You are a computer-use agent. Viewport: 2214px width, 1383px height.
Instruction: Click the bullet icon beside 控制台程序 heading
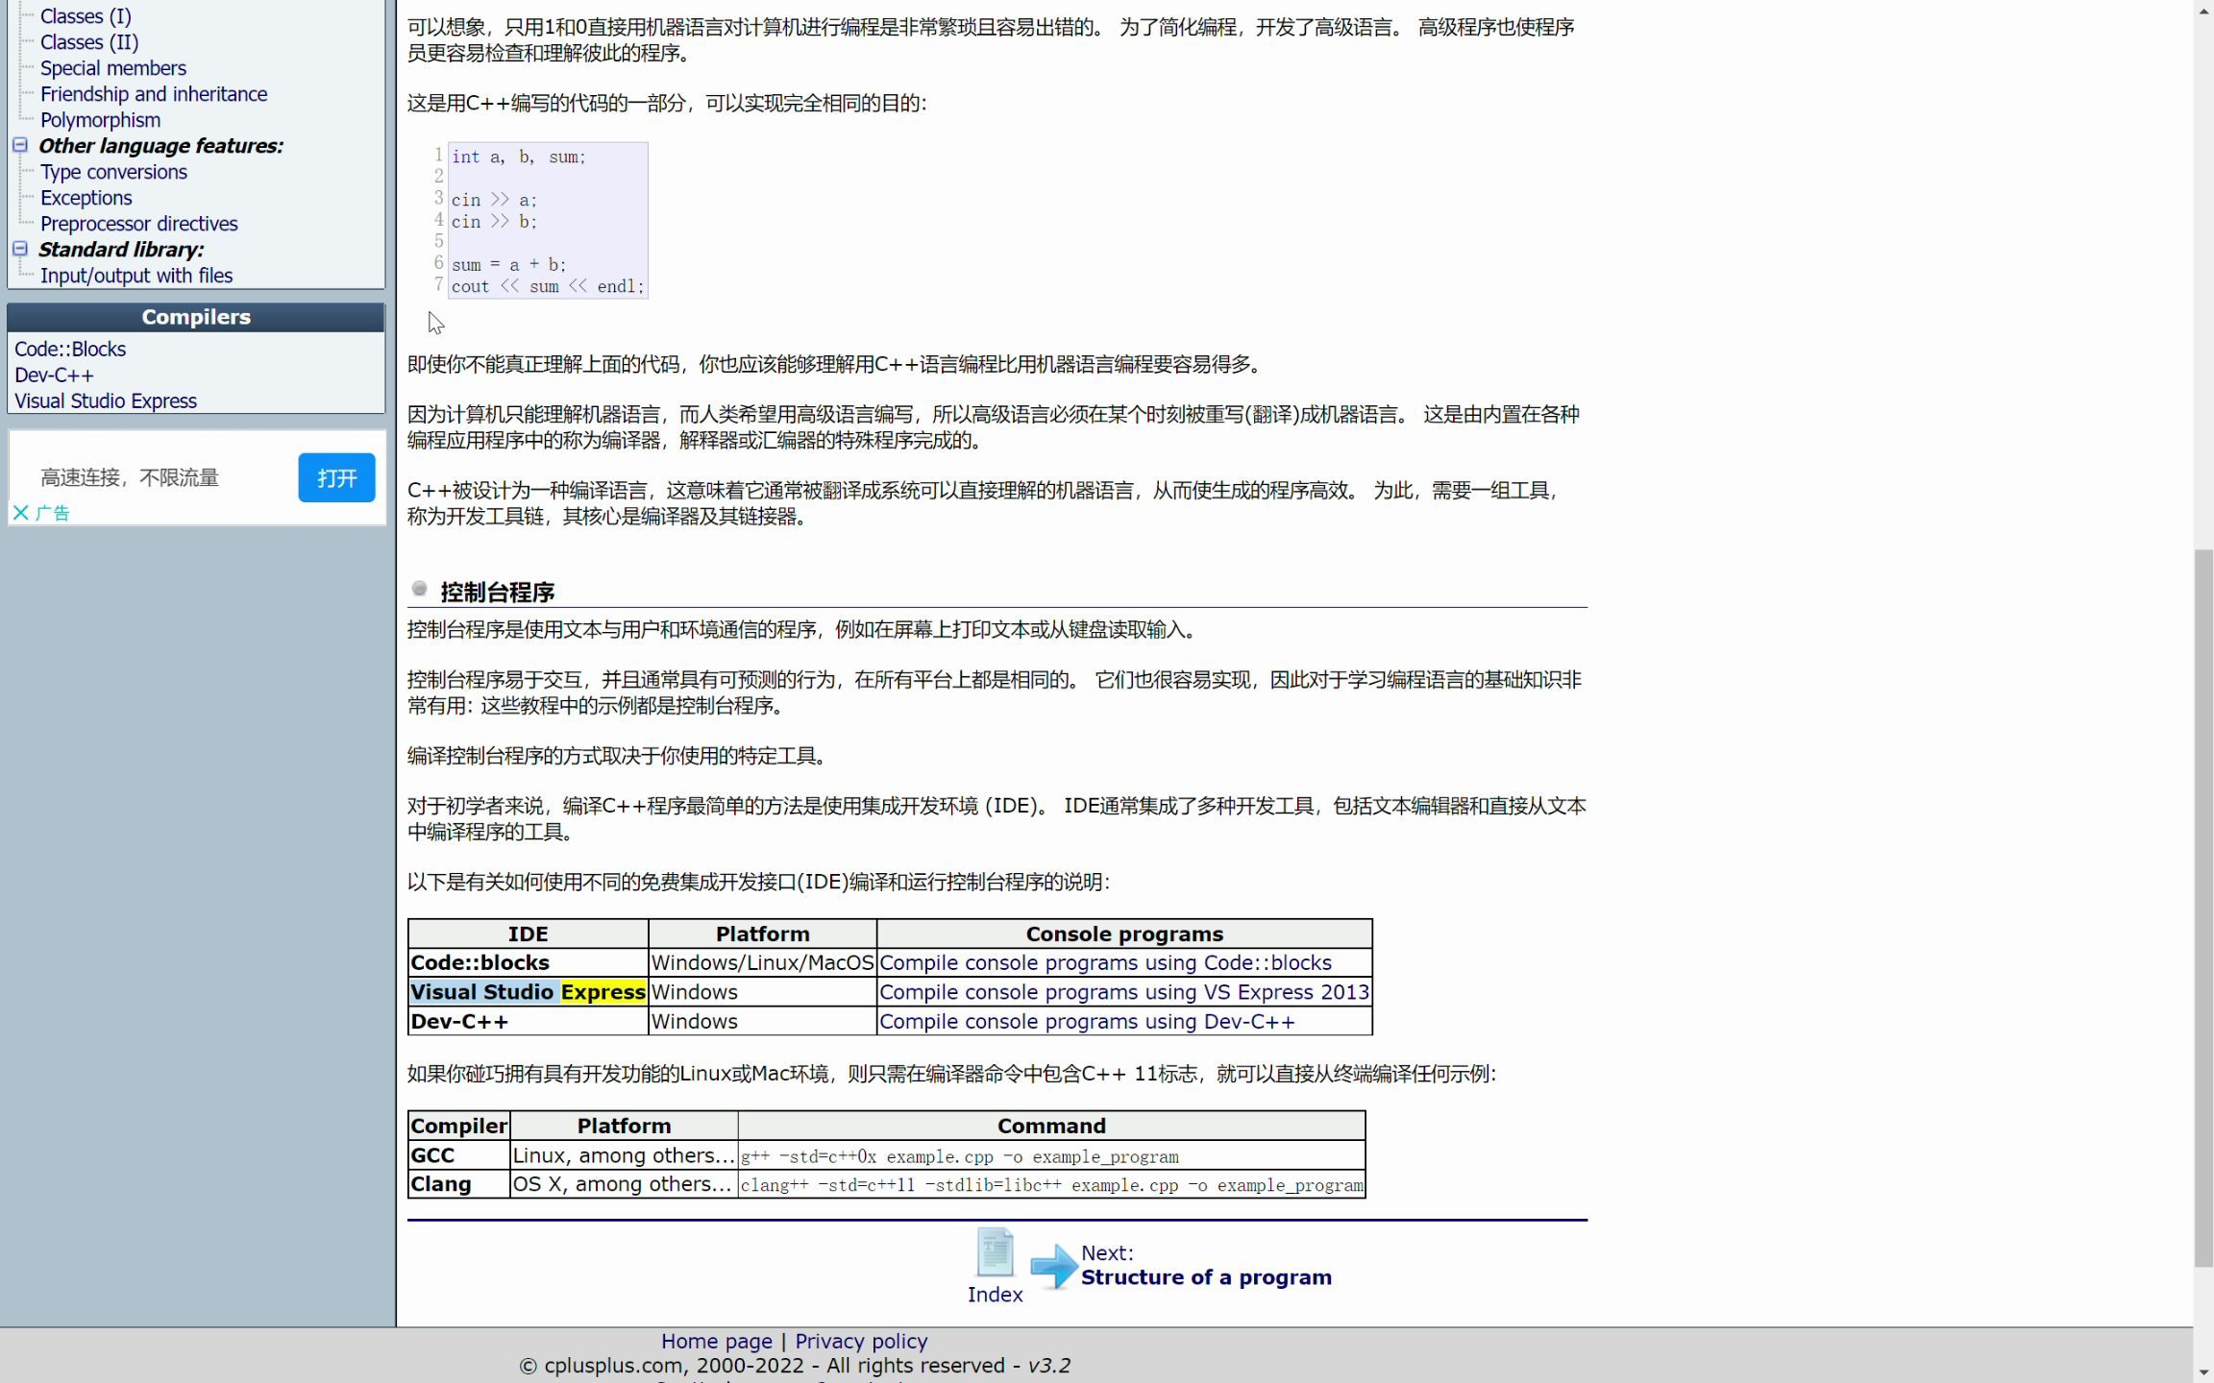click(419, 589)
